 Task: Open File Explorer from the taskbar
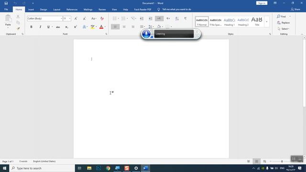(x=89, y=168)
